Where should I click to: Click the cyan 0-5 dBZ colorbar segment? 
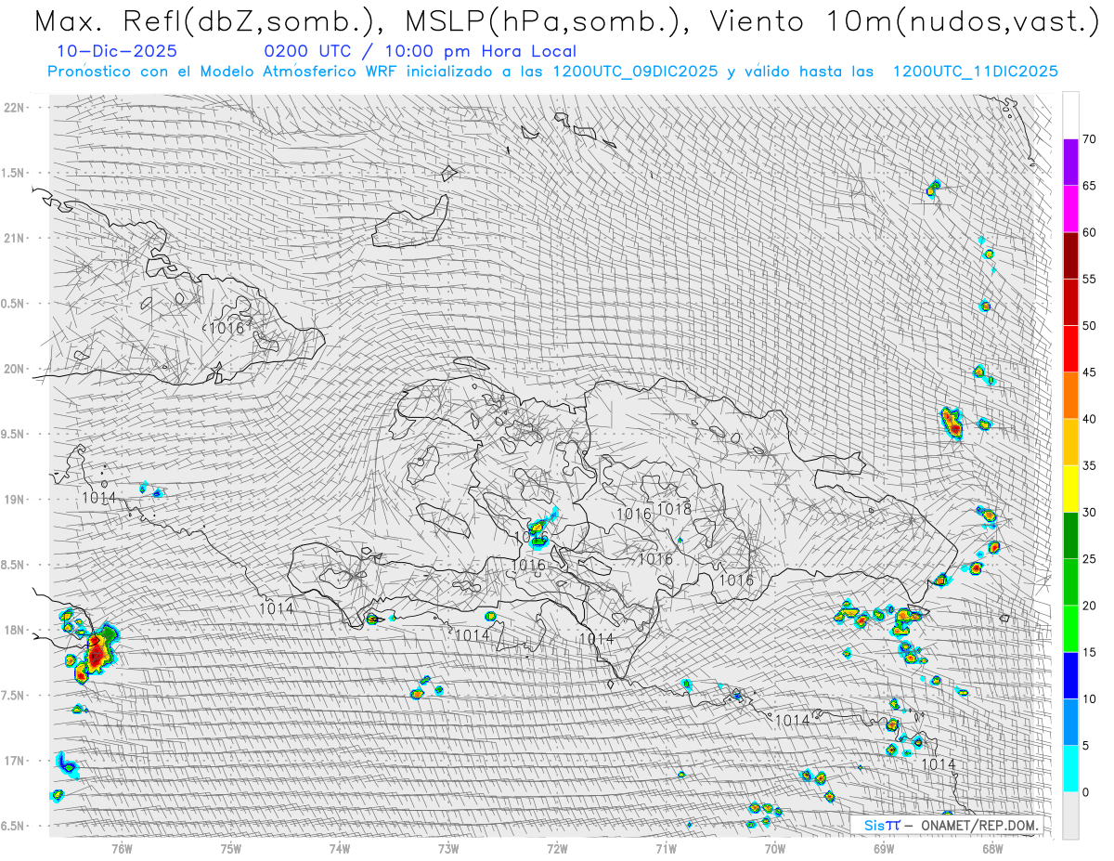[x=1070, y=768]
